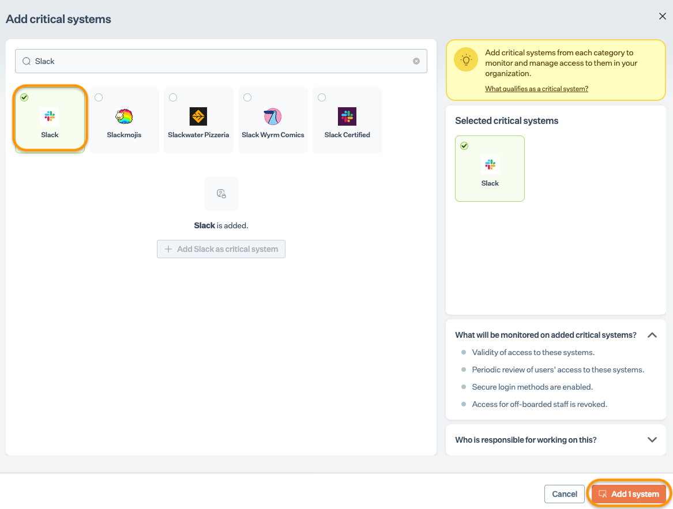Viewport: 673px width, 509px height.
Task: Click the 'Add 1 system' button
Action: 629,494
